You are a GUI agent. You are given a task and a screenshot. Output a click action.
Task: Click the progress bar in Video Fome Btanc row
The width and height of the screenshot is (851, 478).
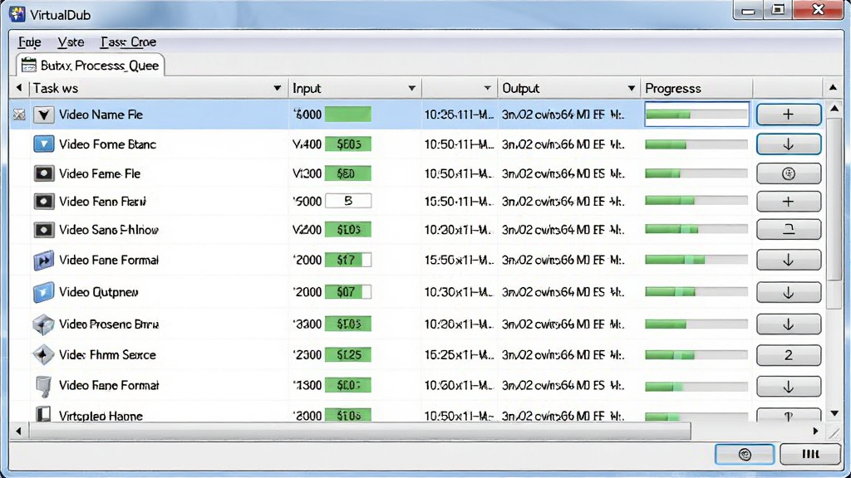[696, 144]
